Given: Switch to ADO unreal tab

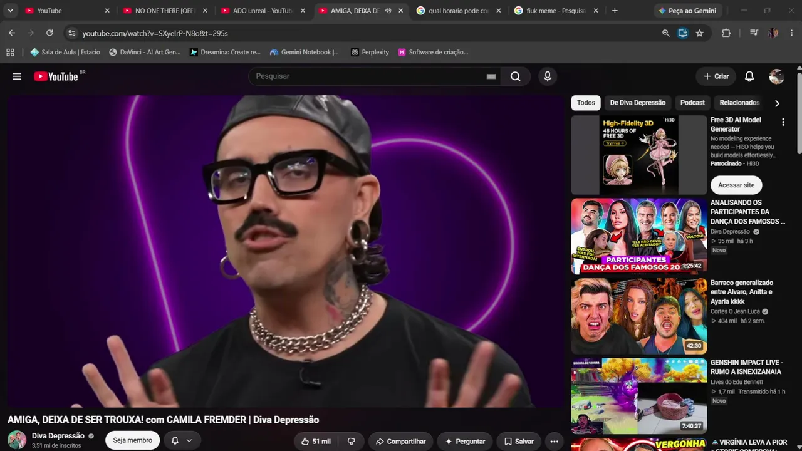Looking at the screenshot, I should click(x=263, y=11).
